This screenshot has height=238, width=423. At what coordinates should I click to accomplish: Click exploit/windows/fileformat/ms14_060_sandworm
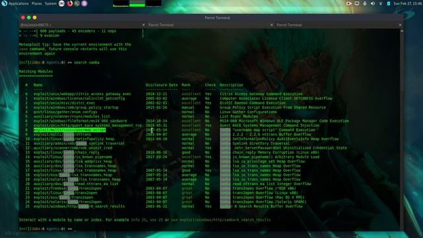(80, 121)
